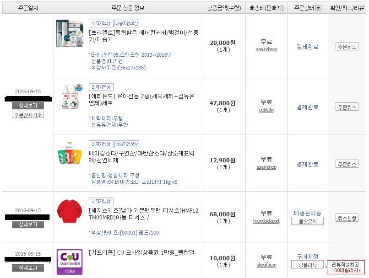The height and width of the screenshot is (278, 369).
Task: Open seller link hyundaidepart
Action: click(x=266, y=221)
